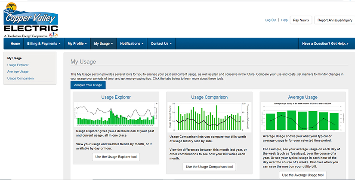This screenshot has height=180, width=355.
Task: Click the Use the Usage Explorer tool button
Action: point(116,158)
